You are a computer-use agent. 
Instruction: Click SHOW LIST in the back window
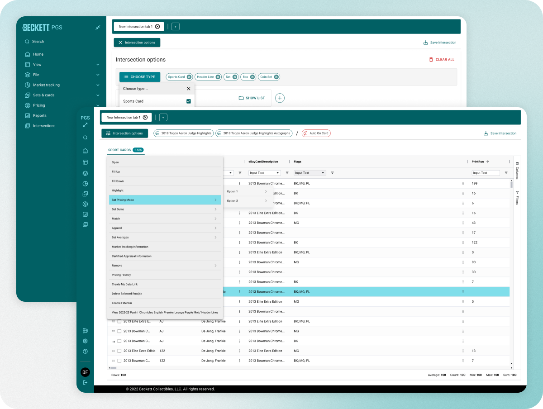pos(252,98)
